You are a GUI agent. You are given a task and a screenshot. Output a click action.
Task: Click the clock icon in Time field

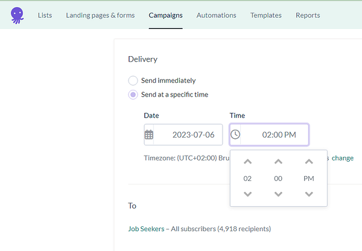tap(235, 135)
